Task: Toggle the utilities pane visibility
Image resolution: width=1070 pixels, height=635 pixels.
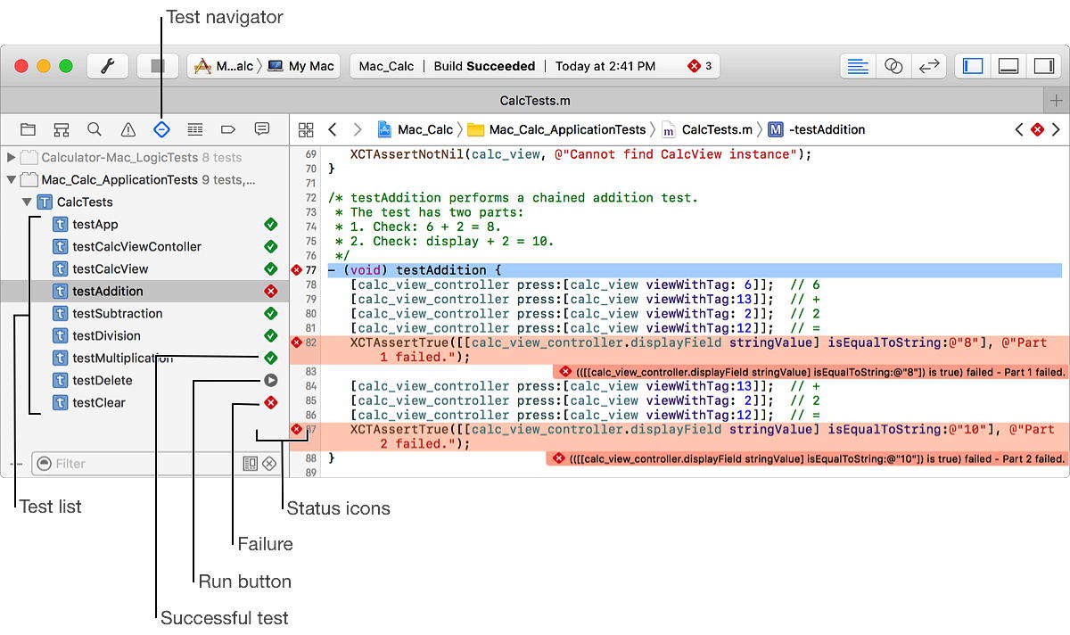Action: (1043, 66)
